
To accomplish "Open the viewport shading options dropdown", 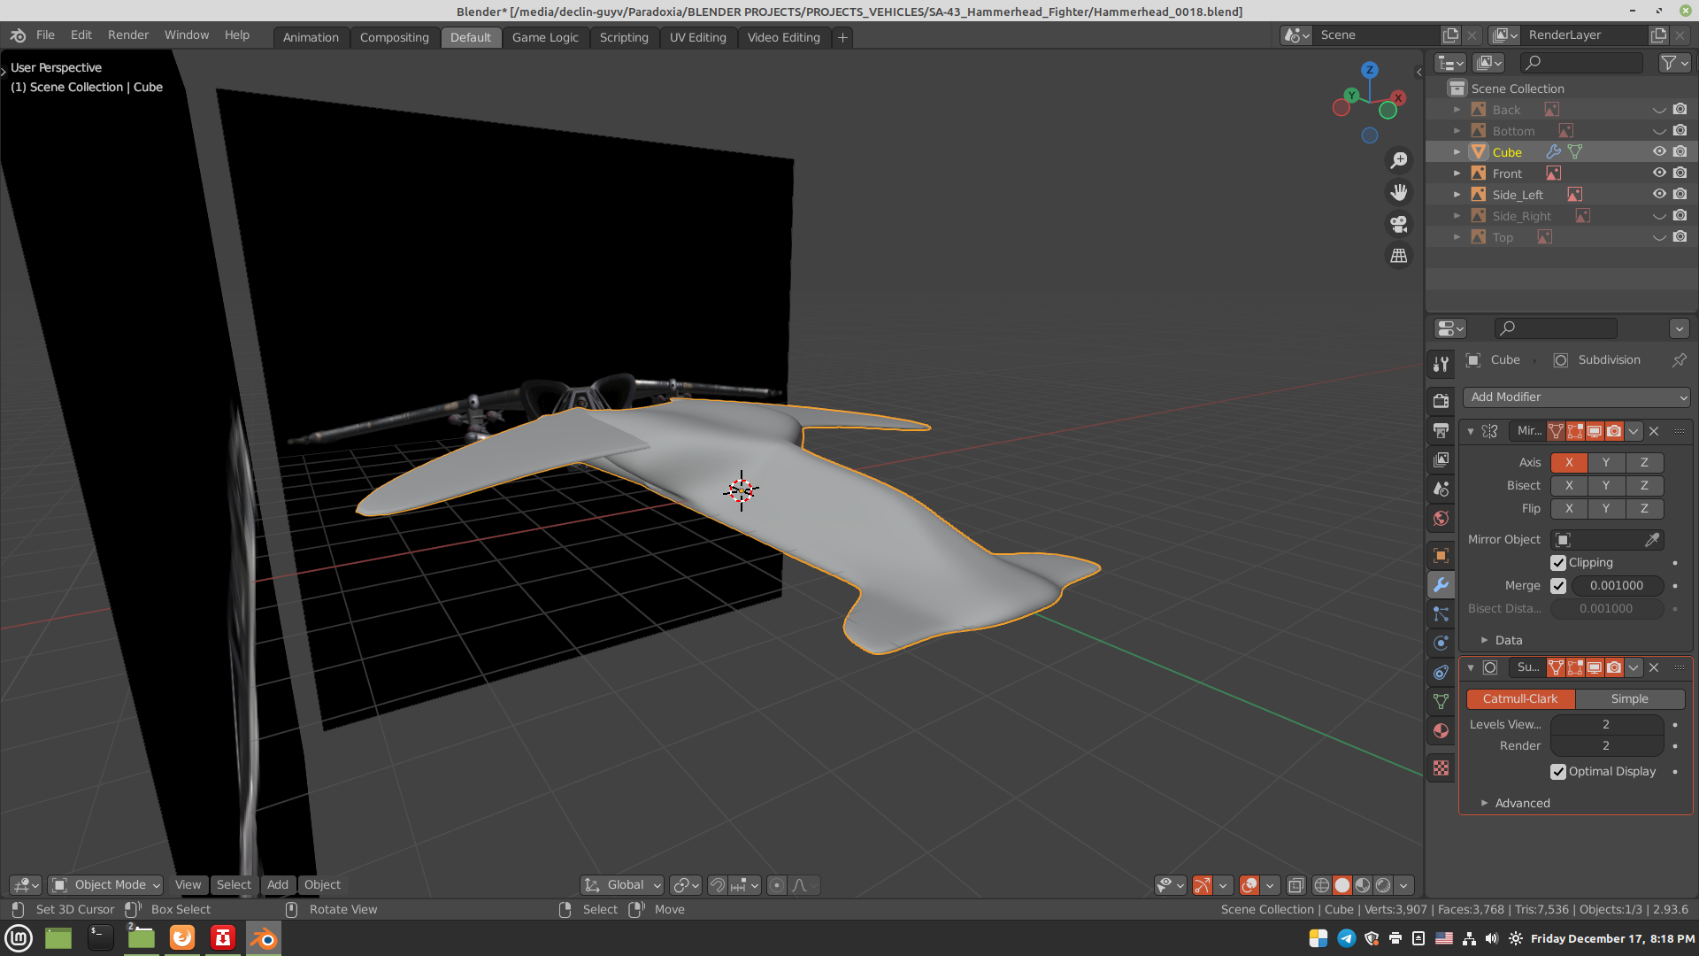I will pos(1403,885).
